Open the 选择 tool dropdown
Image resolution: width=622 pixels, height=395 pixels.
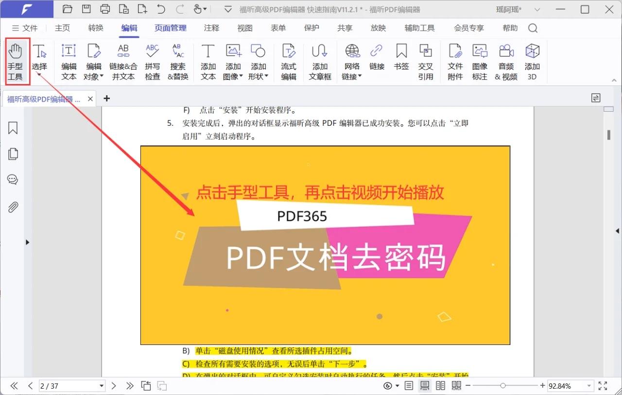pyautogui.click(x=39, y=75)
